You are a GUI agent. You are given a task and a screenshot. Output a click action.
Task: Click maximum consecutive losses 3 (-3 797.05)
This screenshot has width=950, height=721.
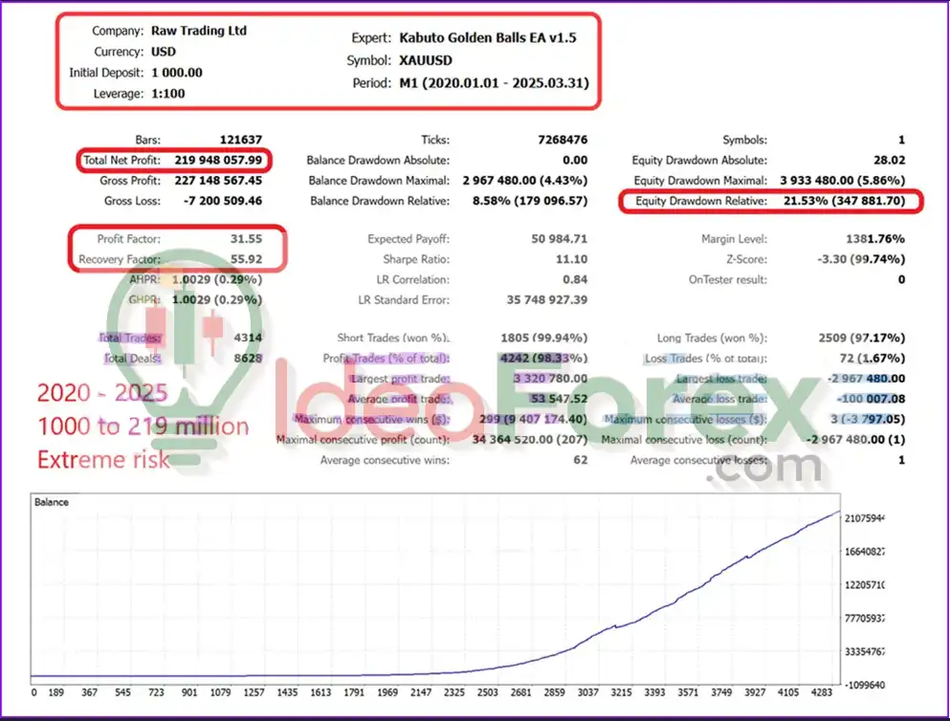pos(868,419)
